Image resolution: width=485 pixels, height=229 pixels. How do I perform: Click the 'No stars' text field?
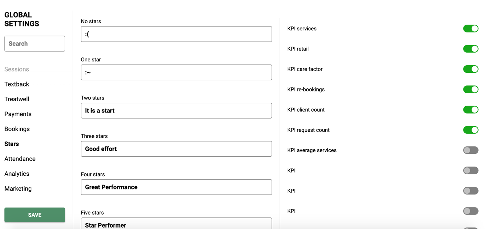[176, 34]
